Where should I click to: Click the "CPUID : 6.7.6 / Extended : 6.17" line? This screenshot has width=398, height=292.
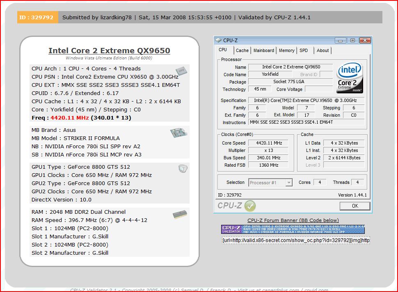tap(75, 93)
